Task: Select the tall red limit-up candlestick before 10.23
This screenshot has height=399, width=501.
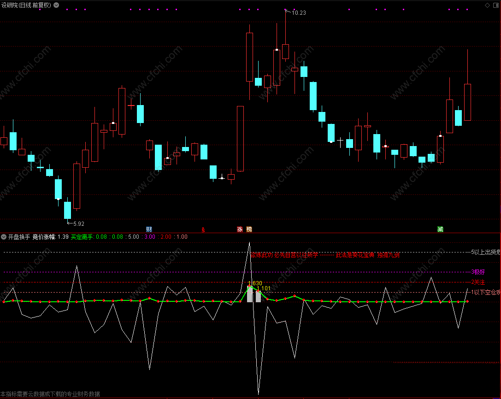Action: click(240, 139)
